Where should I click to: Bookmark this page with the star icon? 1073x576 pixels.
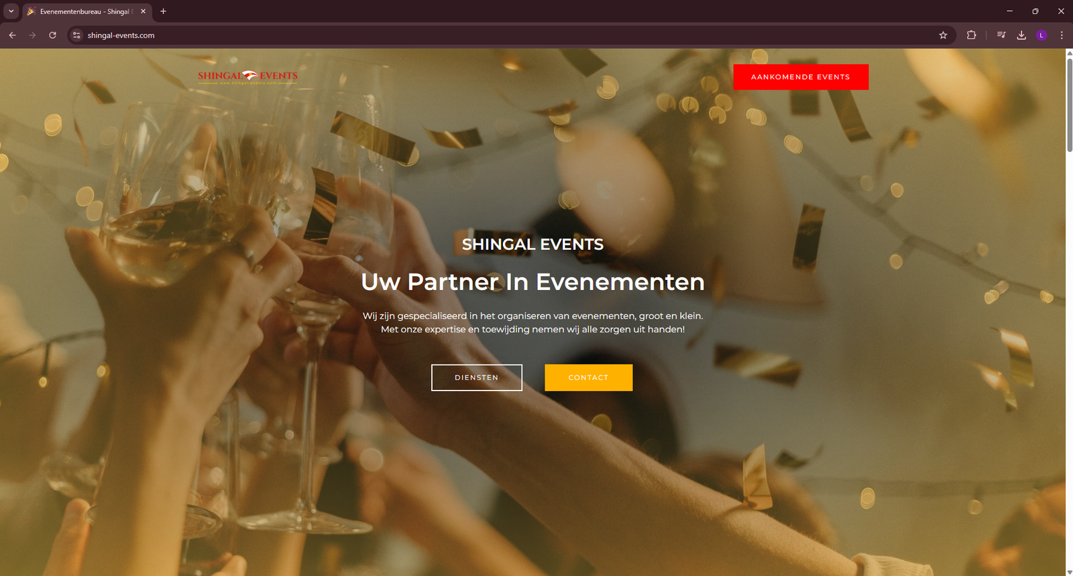[943, 35]
